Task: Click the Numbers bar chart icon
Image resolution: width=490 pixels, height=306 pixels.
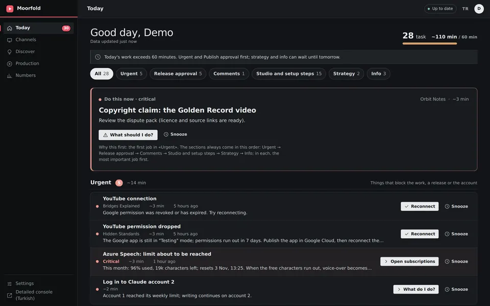Action: click(x=9, y=75)
